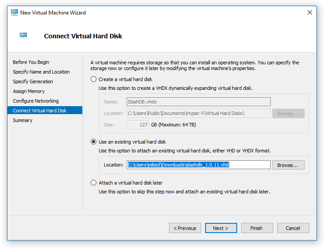Open Configure Networking step

tap(36, 101)
